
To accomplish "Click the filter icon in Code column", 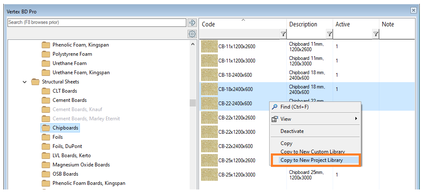I will click(x=283, y=34).
